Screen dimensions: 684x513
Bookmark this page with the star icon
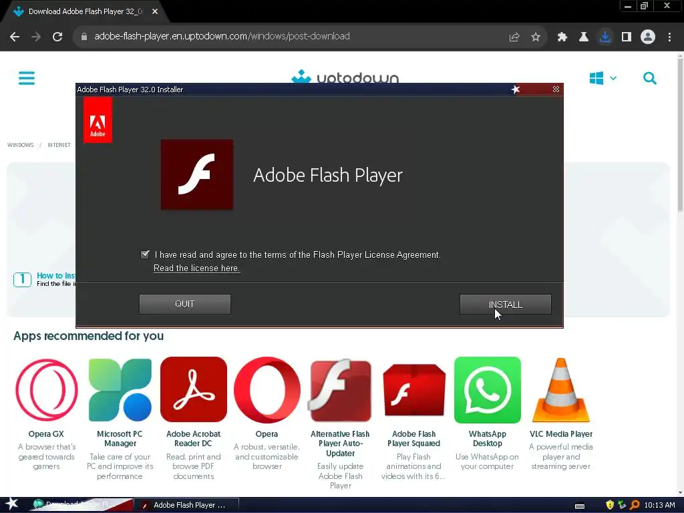[536, 37]
